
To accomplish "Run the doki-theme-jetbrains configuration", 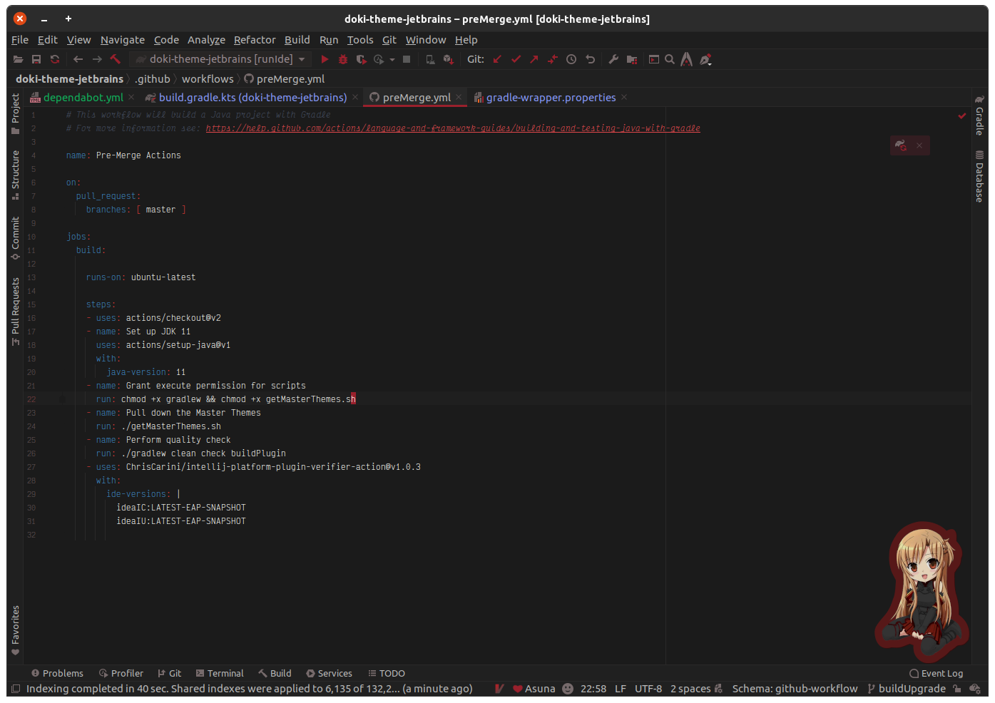I will (x=325, y=59).
